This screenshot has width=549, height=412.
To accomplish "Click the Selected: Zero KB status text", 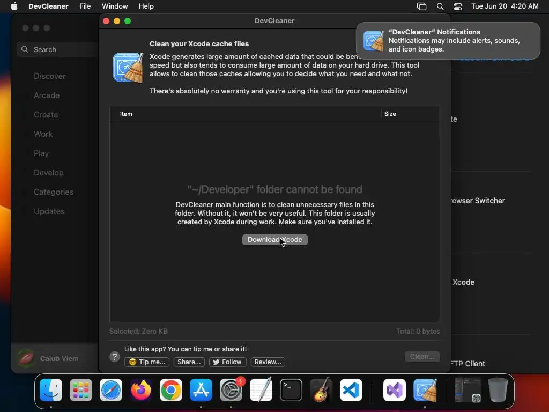I will (x=138, y=331).
